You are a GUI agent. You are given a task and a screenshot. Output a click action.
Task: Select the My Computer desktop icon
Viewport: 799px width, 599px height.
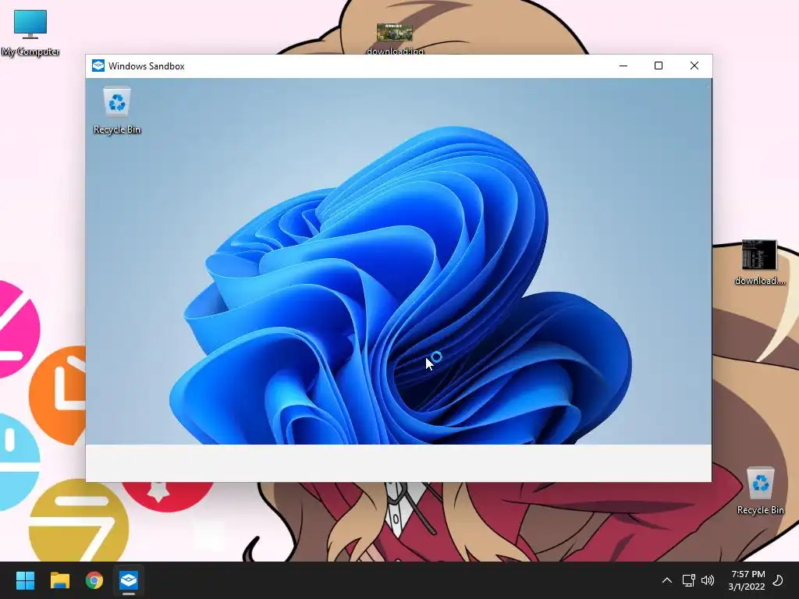point(30,33)
